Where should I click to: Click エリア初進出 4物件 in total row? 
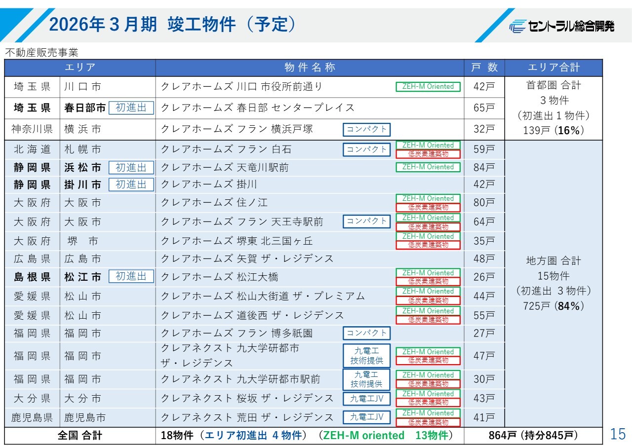[x=252, y=436]
